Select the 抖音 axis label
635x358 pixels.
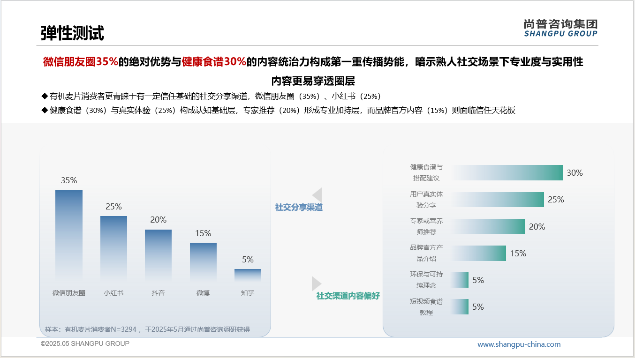pos(158,293)
